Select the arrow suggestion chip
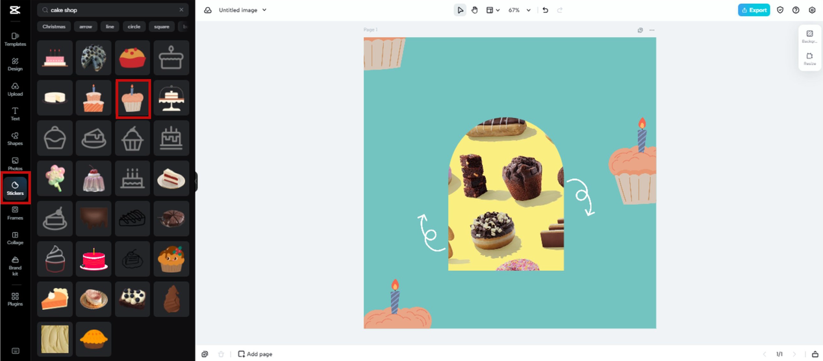This screenshot has width=823, height=361. [86, 27]
